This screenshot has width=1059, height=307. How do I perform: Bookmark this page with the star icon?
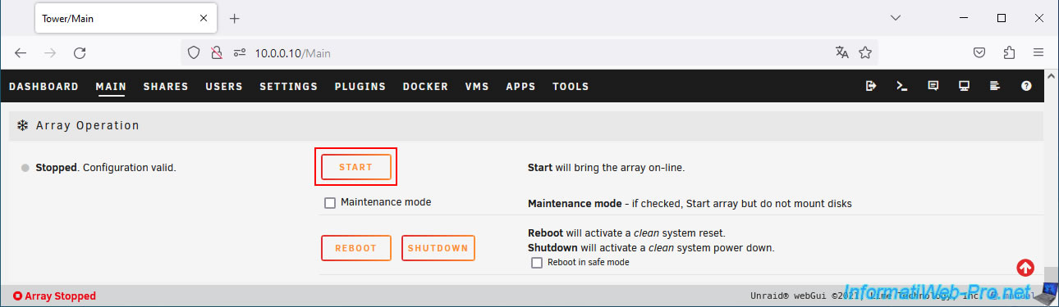click(864, 52)
